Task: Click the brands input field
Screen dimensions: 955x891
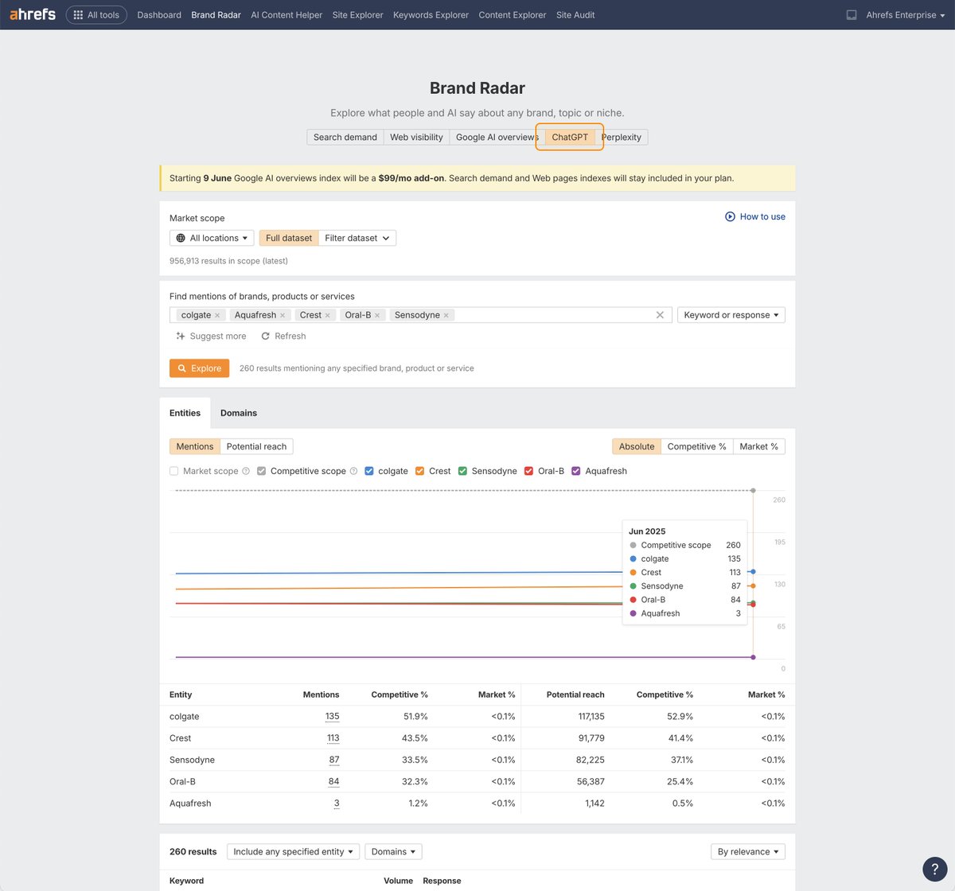Action: click(x=421, y=315)
